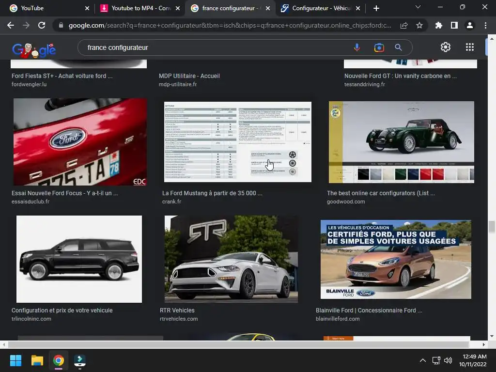Open the download app taskbar icon
This screenshot has height=372, width=496.
pos(80,361)
